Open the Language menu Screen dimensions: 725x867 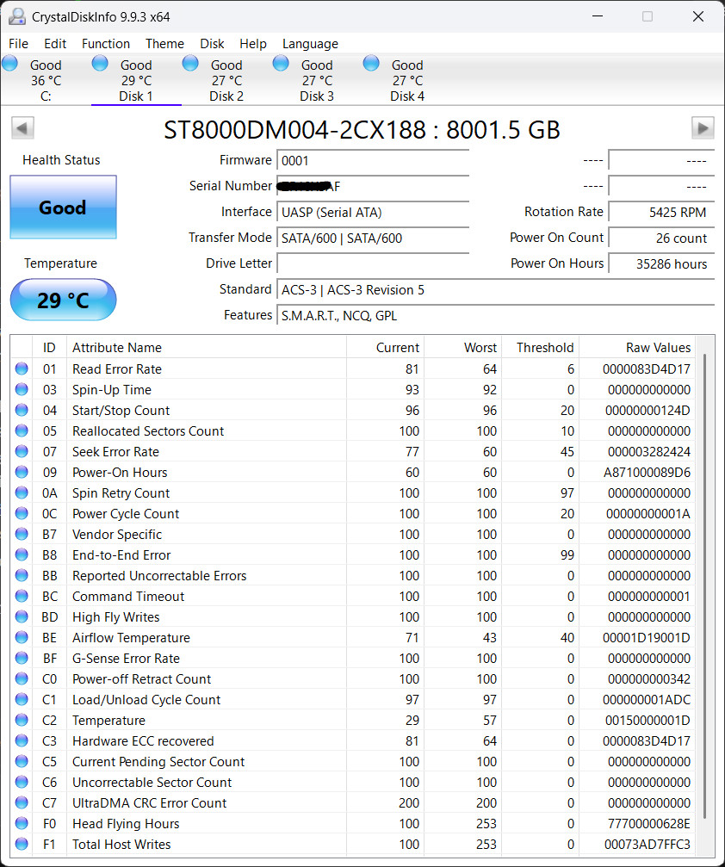coord(310,44)
